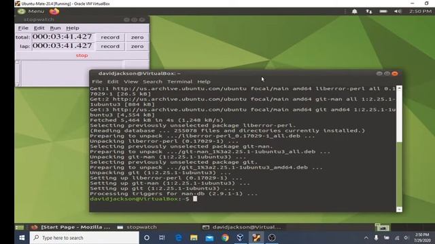435x244 pixels.
Task: Click zero button in total row
Action: [x=137, y=37]
